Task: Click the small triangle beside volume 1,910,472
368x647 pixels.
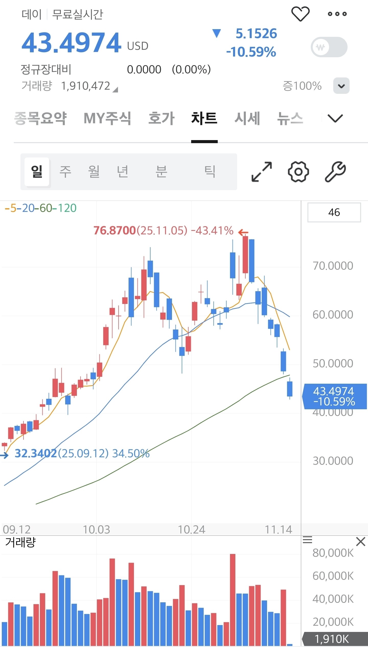Action: coord(116,89)
